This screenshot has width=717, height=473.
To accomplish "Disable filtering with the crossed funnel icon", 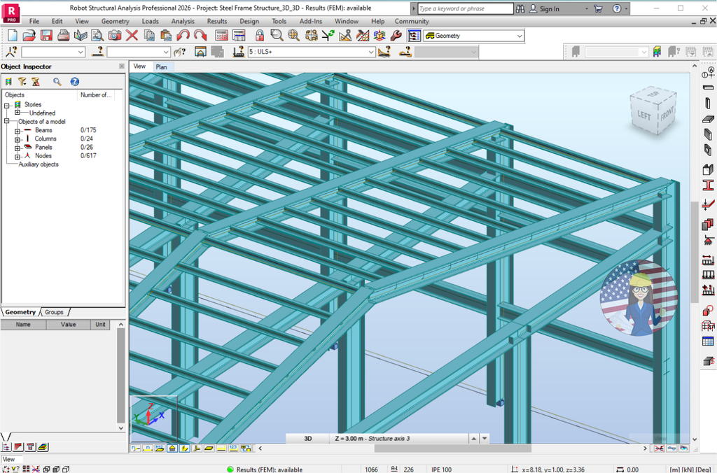I will click(x=35, y=81).
